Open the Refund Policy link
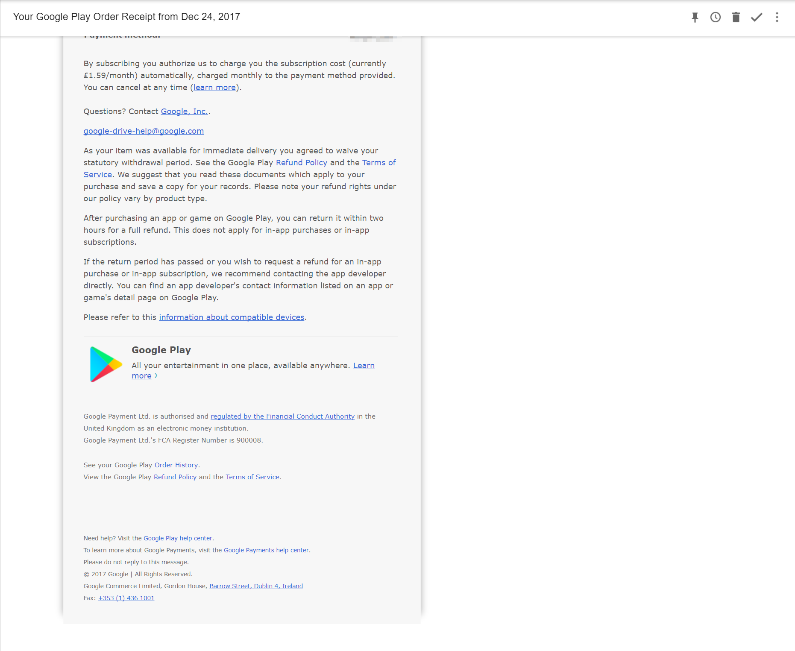 [301, 162]
